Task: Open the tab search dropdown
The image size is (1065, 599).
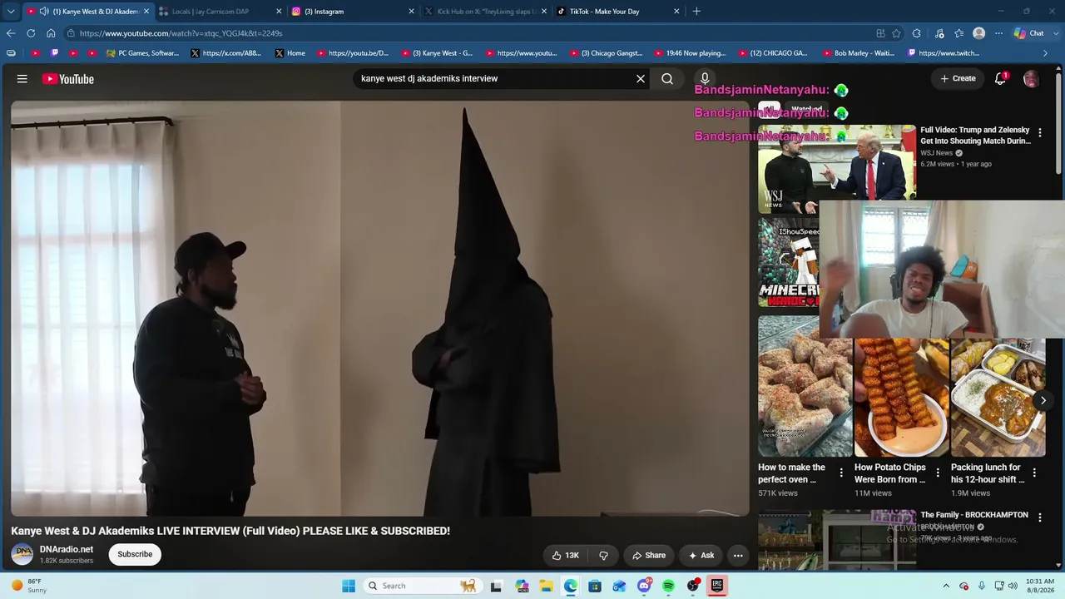Action: coord(11,12)
